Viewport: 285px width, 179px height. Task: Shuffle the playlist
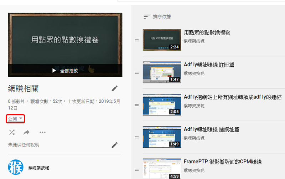pos(12,132)
